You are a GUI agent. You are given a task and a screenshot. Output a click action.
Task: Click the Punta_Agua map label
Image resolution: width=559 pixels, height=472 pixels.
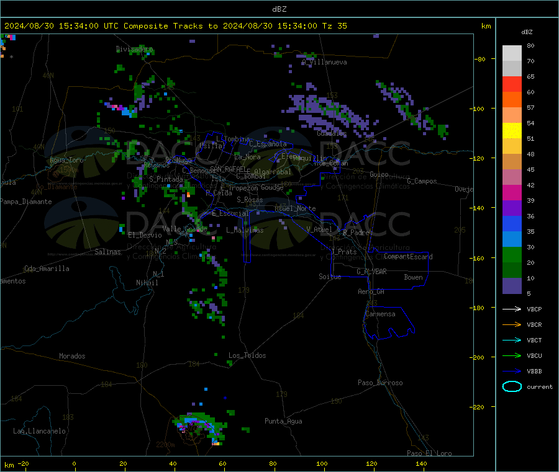tap(283, 421)
